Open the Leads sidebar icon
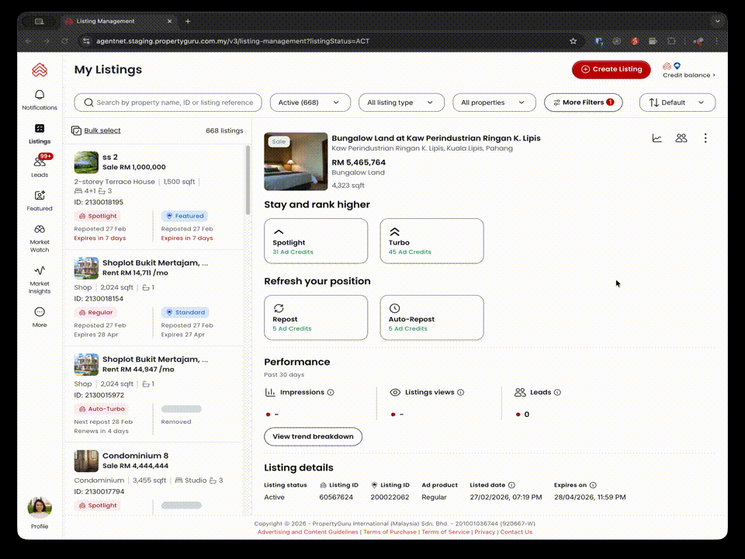Image resolution: width=745 pixels, height=559 pixels. point(40,164)
